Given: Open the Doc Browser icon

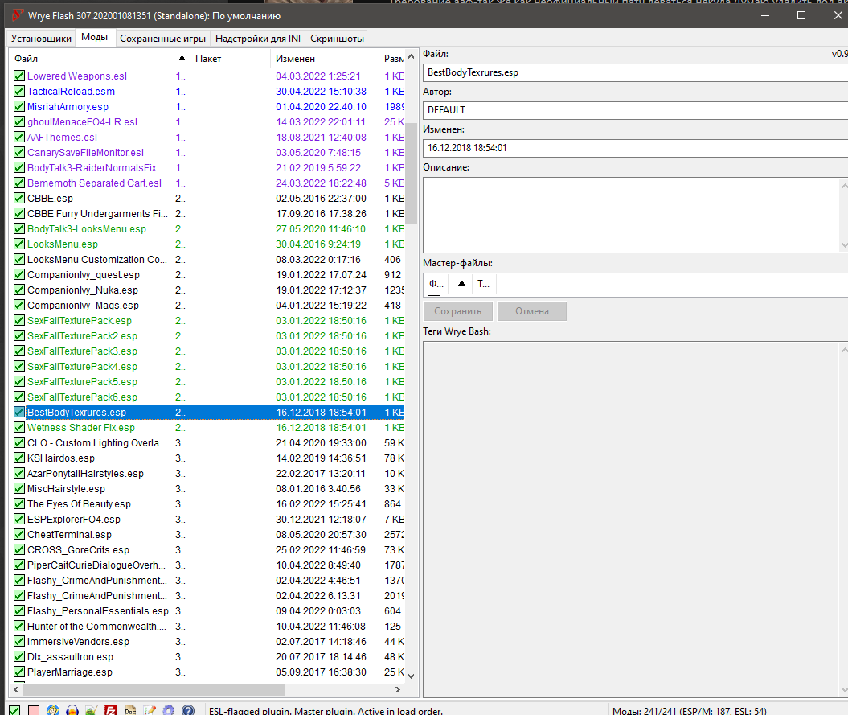Looking at the screenshot, I should tap(130, 710).
